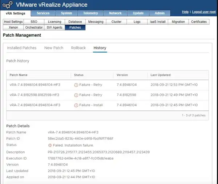Open the Logs sub-tab

[137, 22]
